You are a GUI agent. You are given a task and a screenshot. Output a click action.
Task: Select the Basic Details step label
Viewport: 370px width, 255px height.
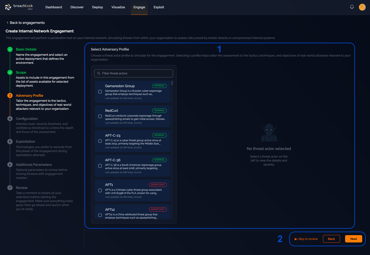click(x=26, y=49)
